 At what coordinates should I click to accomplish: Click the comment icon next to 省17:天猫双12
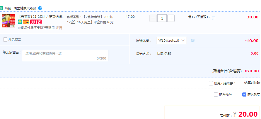pyautogui.click(x=214, y=18)
